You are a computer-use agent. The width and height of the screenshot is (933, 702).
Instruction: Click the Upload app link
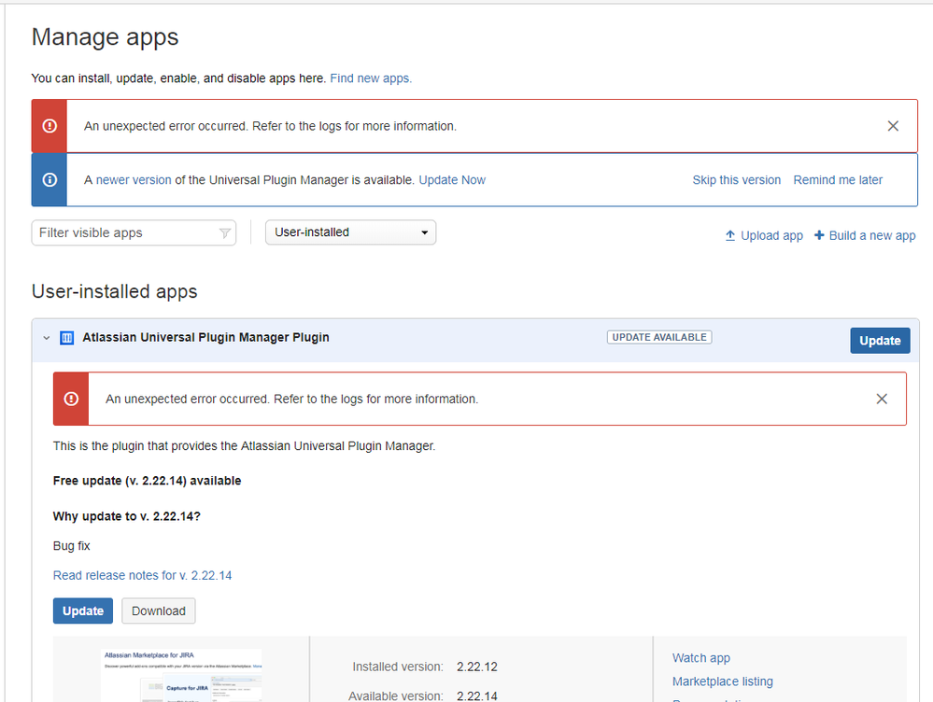[x=764, y=235]
